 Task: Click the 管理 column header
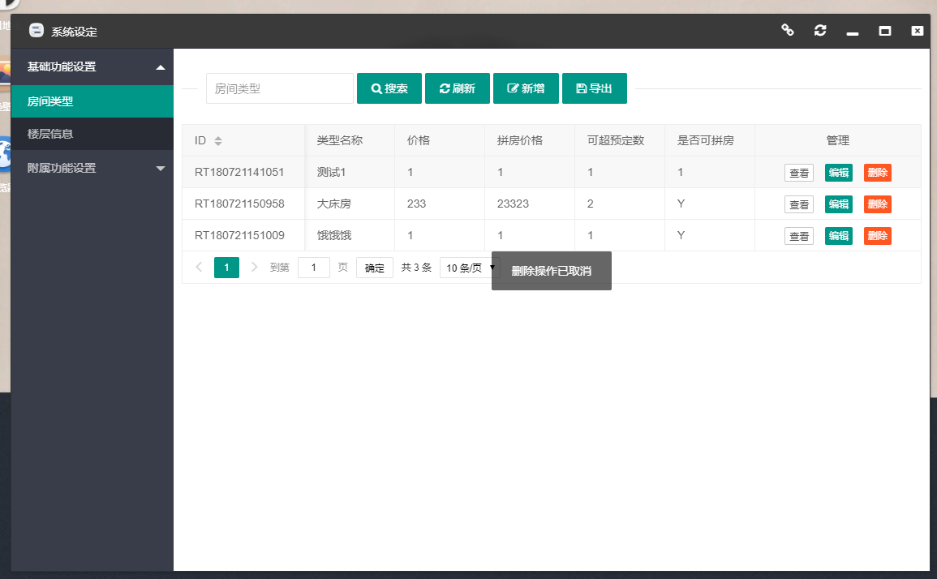[x=838, y=140]
